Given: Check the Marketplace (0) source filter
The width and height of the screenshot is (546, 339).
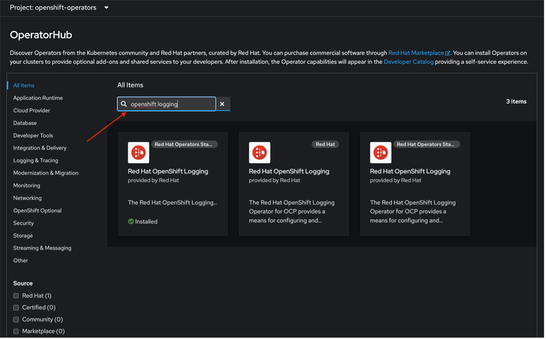Looking at the screenshot, I should click(16, 331).
